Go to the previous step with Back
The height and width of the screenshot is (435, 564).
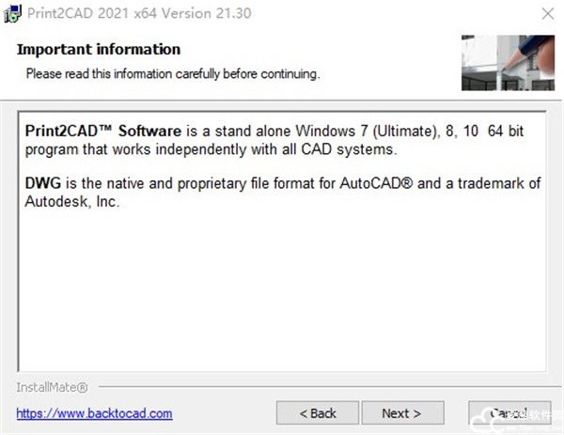pos(318,413)
